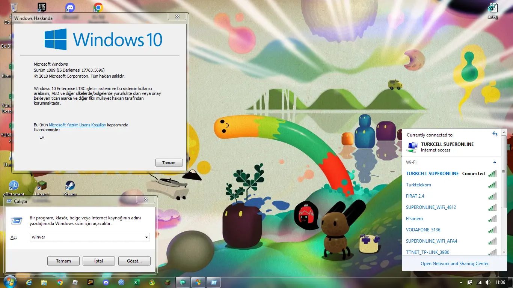Open Discord from the taskbar
This screenshot has height=288, width=513.
pyautogui.click(x=106, y=282)
